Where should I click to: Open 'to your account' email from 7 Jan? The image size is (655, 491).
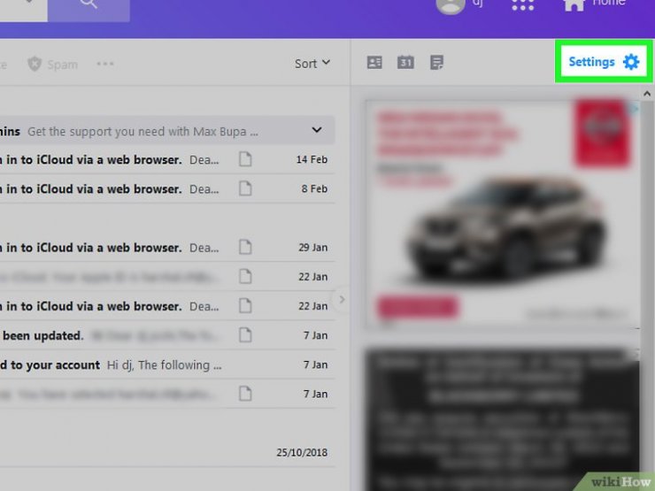point(167,364)
